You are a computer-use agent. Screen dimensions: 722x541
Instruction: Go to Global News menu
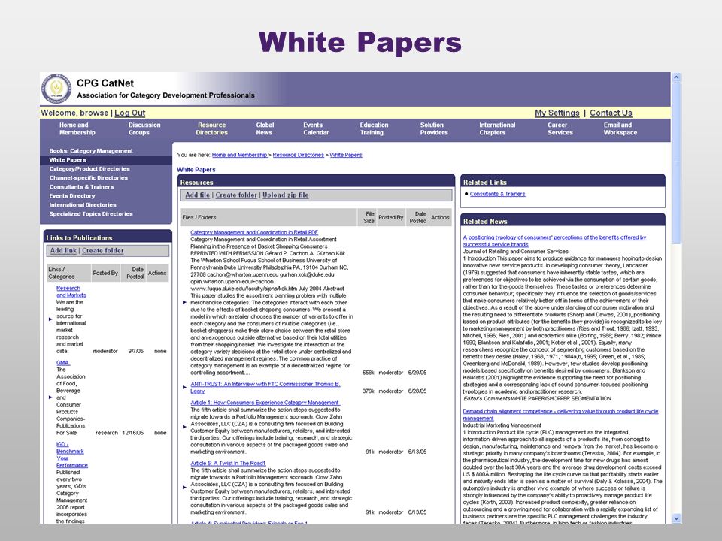coord(265,128)
